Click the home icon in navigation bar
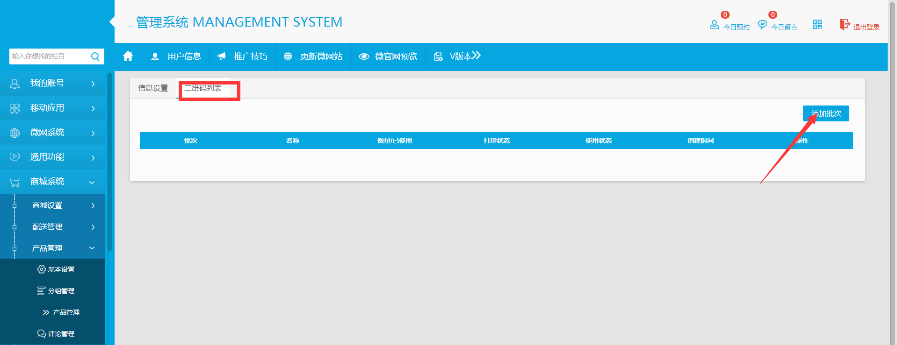 [x=128, y=56]
